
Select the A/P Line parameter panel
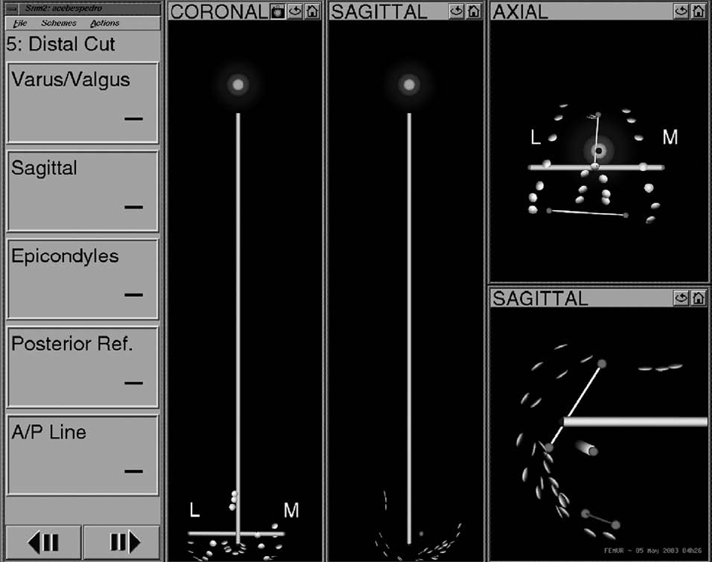coord(82,455)
